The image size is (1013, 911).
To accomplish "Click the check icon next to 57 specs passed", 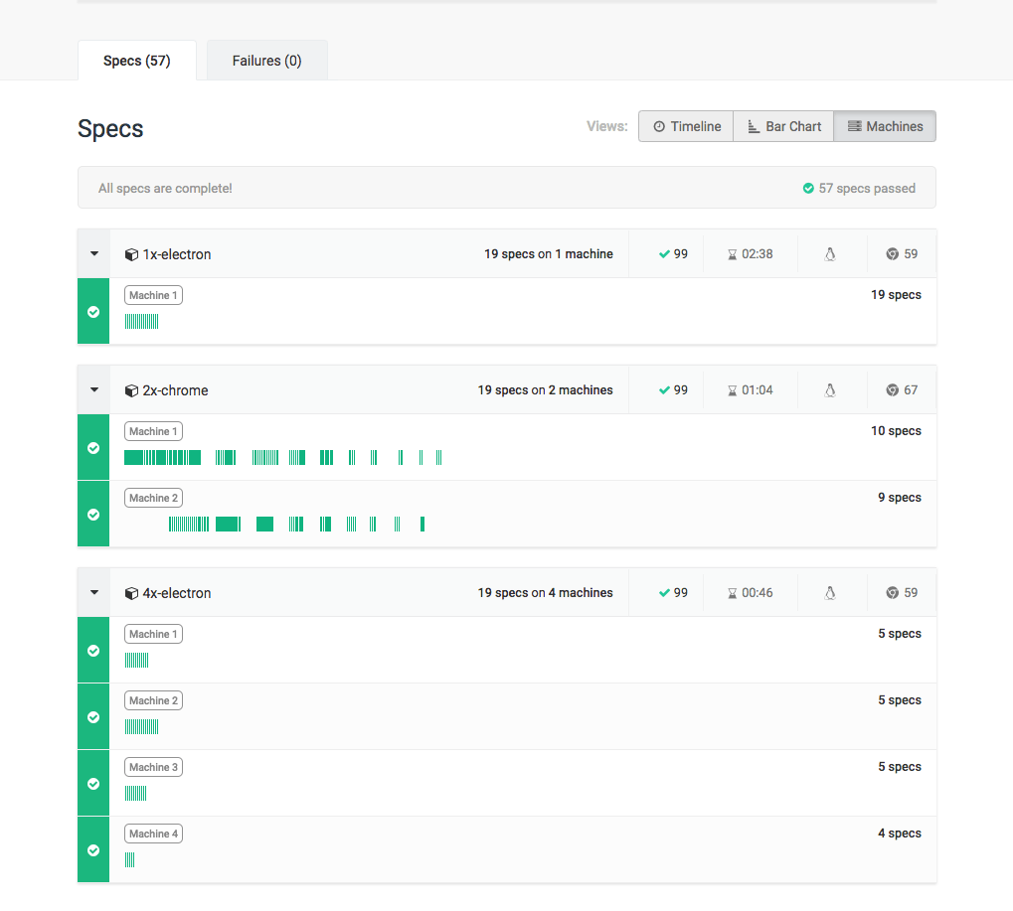I will point(807,187).
